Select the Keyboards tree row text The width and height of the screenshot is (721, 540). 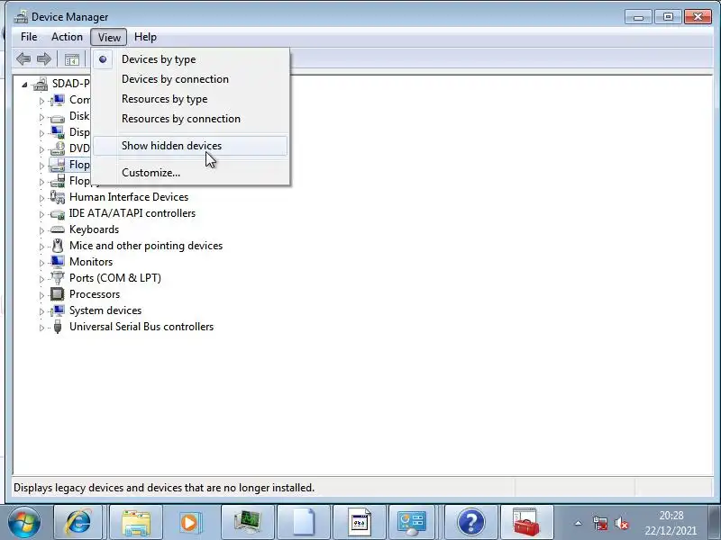[95, 229]
